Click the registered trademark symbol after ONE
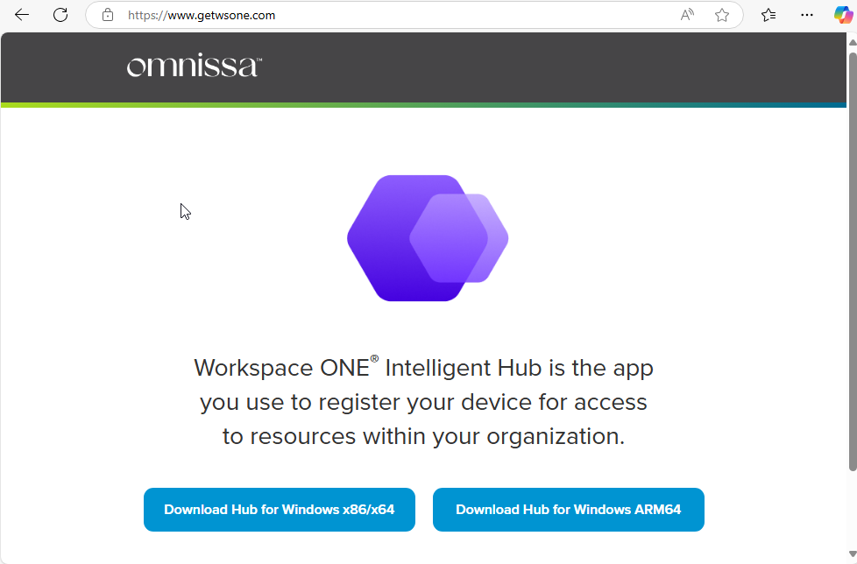This screenshot has width=857, height=564. pyautogui.click(x=374, y=359)
